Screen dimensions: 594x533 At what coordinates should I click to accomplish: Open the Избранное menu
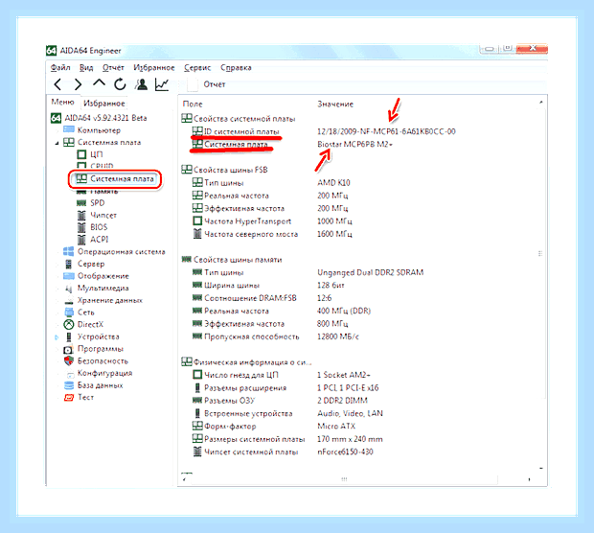click(154, 67)
